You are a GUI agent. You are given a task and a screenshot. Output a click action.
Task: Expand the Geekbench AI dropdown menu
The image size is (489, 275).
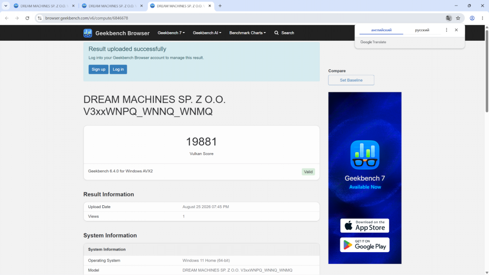(207, 33)
